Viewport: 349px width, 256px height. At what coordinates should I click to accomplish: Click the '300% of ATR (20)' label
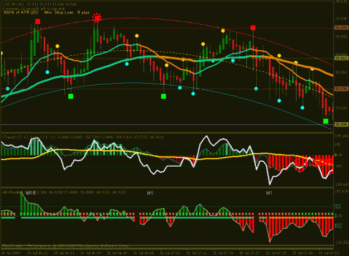point(21,12)
